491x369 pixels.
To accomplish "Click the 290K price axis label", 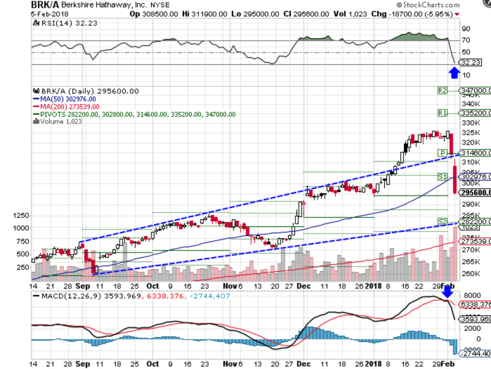I will click(471, 204).
